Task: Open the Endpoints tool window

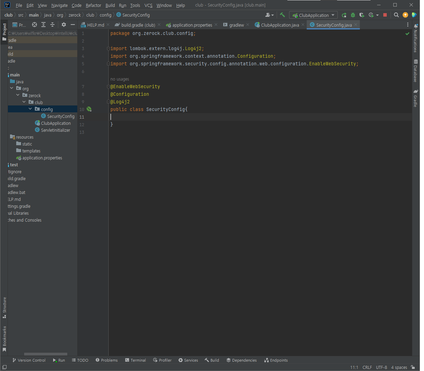Action: (x=276, y=360)
